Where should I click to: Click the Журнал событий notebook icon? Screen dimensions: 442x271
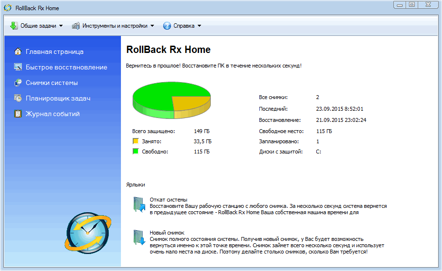coord(18,114)
